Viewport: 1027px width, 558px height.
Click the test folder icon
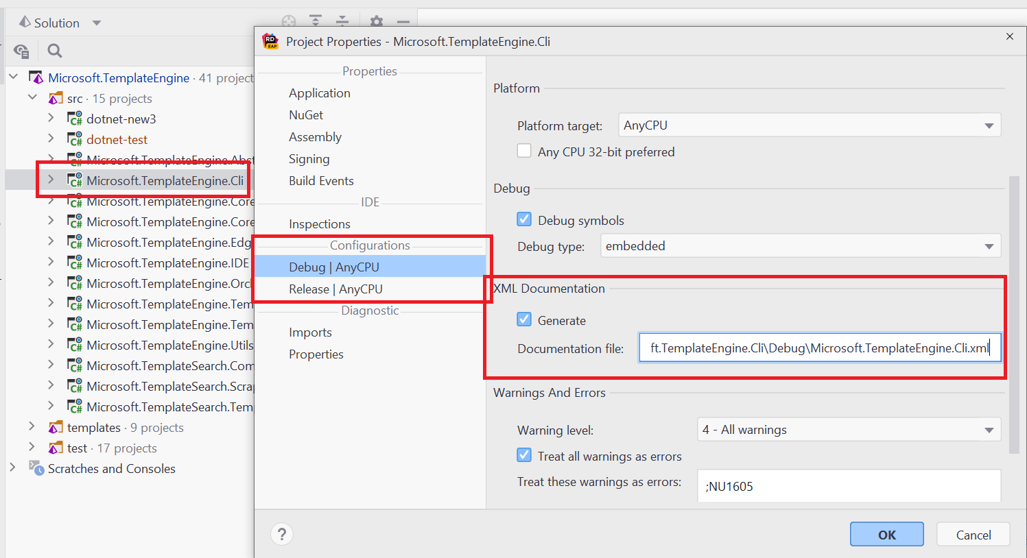[x=56, y=448]
